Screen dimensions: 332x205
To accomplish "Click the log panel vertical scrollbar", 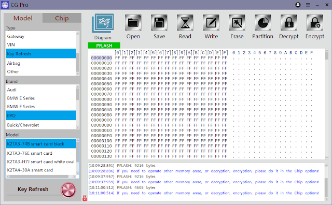I will (326, 182).
